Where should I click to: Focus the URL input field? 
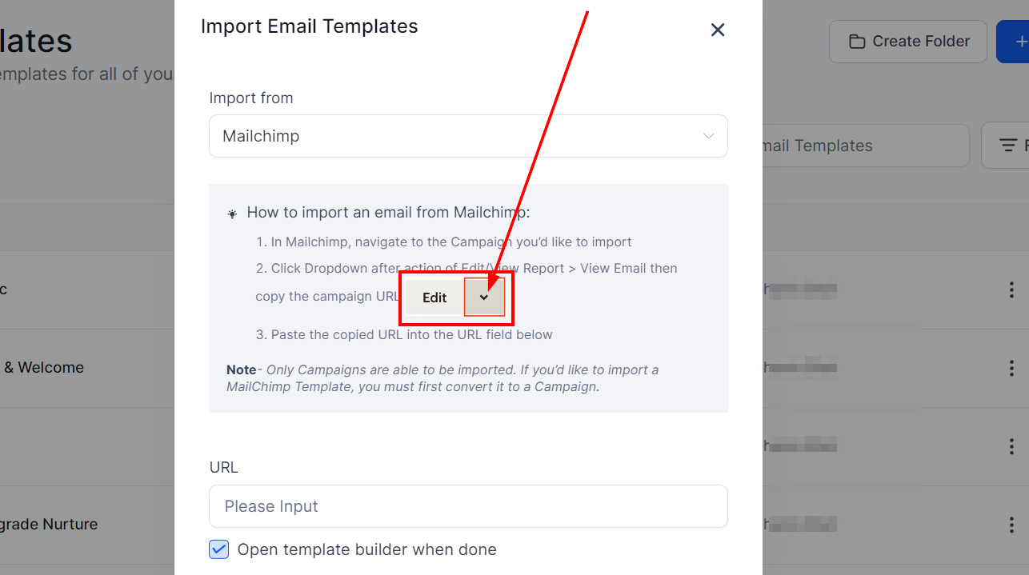[x=468, y=506]
